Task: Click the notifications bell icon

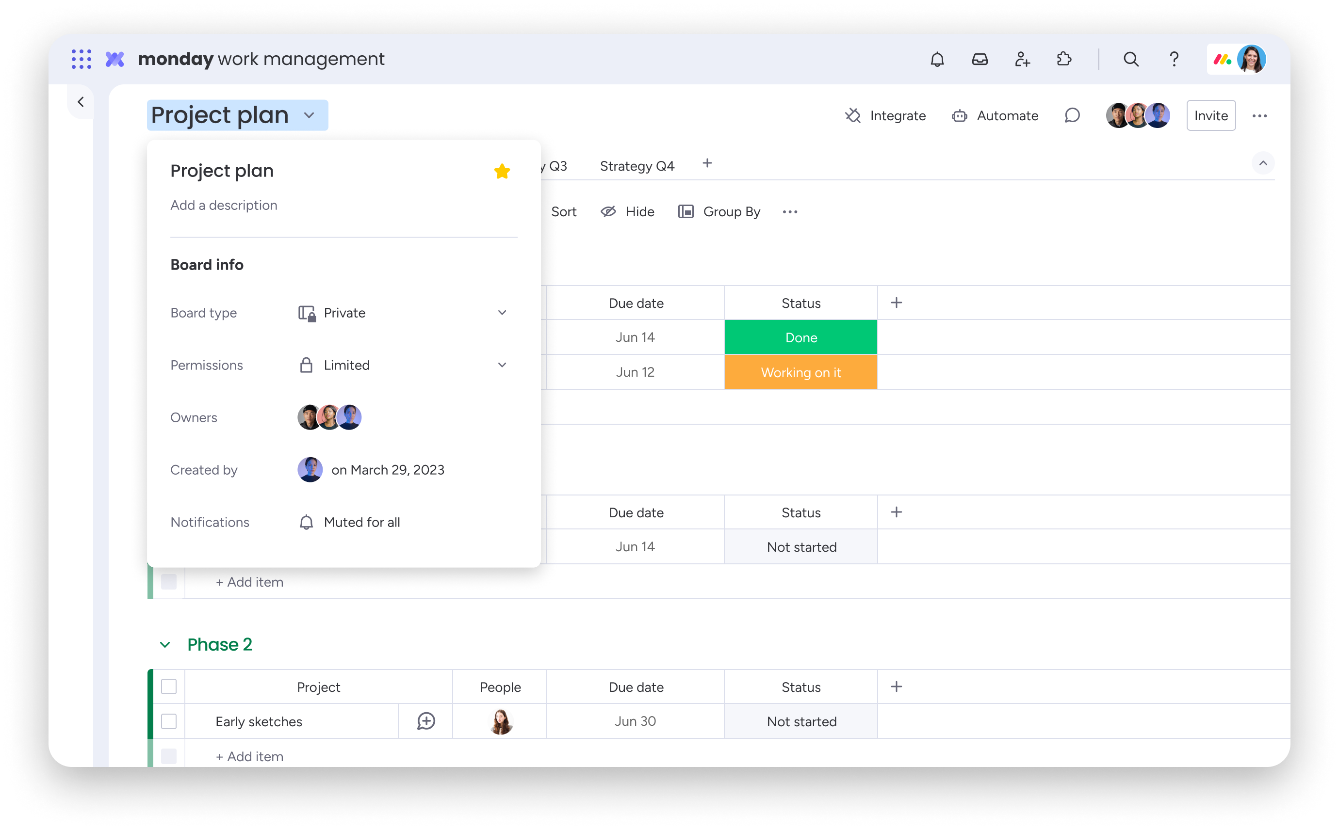Action: coord(935,59)
